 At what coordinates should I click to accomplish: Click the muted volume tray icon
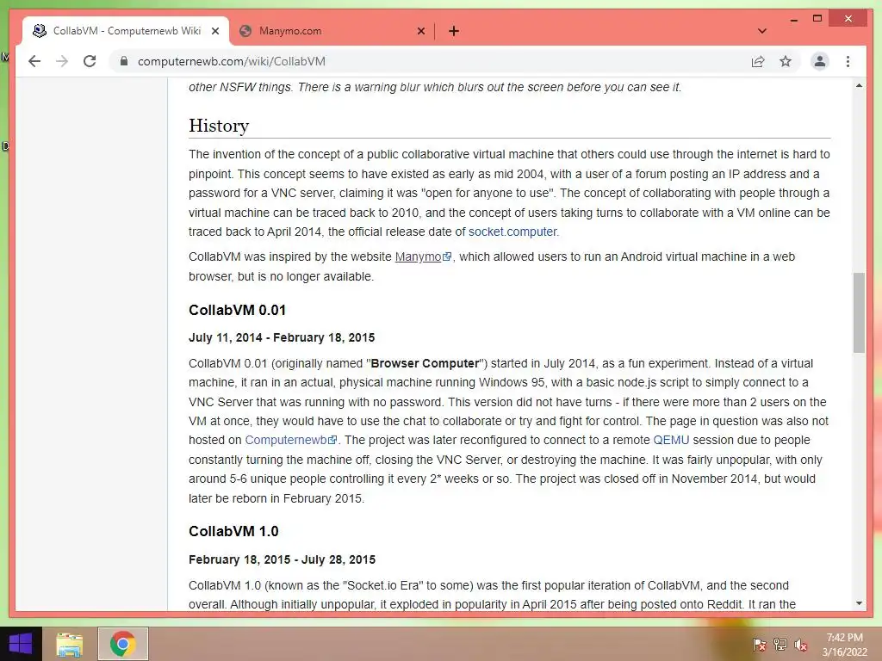coord(800,644)
